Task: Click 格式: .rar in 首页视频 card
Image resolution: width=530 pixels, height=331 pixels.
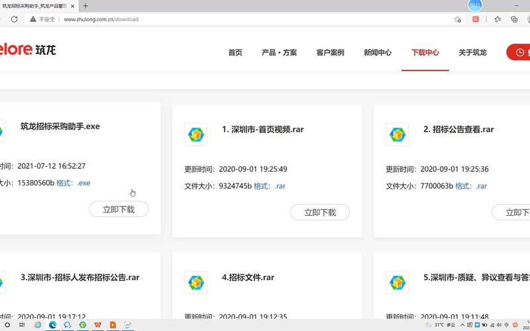Action: [270, 186]
